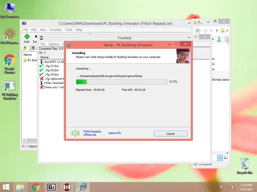The width and height of the screenshot is (257, 192).
Task: Click Explorer horizontal scroll right arrow
Action: click(x=227, y=153)
